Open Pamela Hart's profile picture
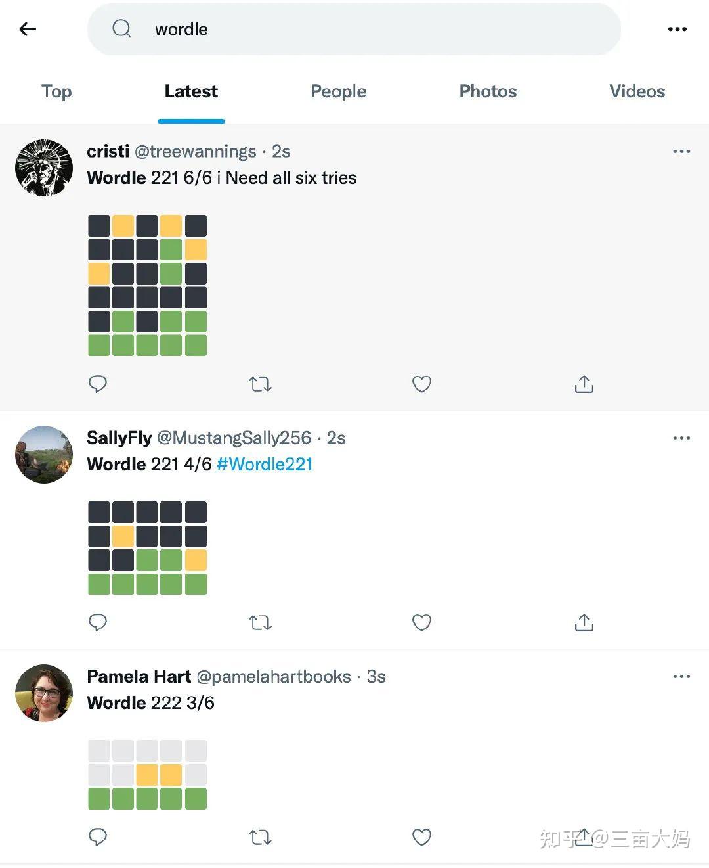This screenshot has width=709, height=868. point(44,693)
